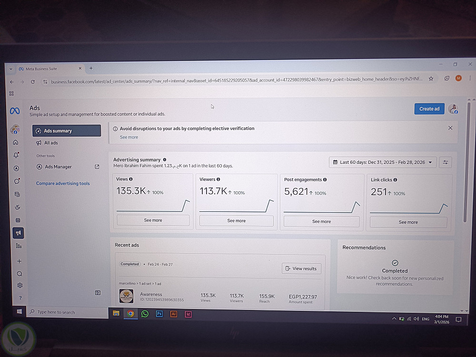Go back in the browser
The width and height of the screenshot is (476, 357).
[12, 82]
